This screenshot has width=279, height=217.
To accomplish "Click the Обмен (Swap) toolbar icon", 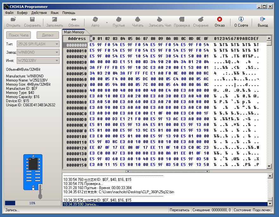I will click(74, 20).
